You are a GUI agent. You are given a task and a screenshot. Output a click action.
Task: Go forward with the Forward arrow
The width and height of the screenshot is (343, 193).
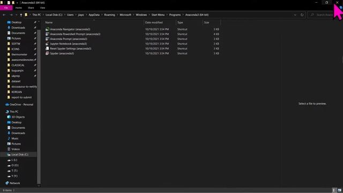tap(11, 15)
